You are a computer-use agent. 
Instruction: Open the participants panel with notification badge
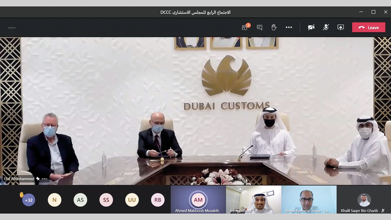pos(245,27)
